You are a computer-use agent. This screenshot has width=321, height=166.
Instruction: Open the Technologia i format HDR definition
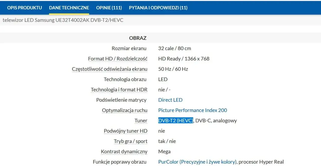pos(119,89)
